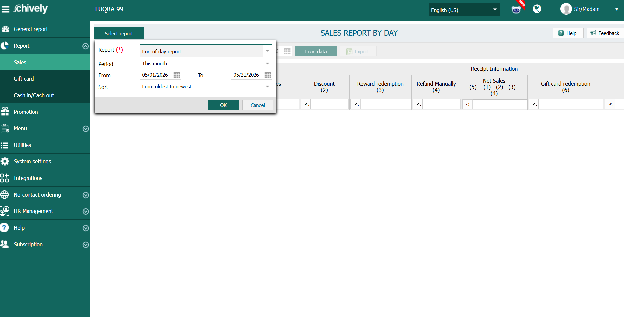The image size is (624, 317).
Task: Click the Select report tab
Action: click(x=119, y=33)
